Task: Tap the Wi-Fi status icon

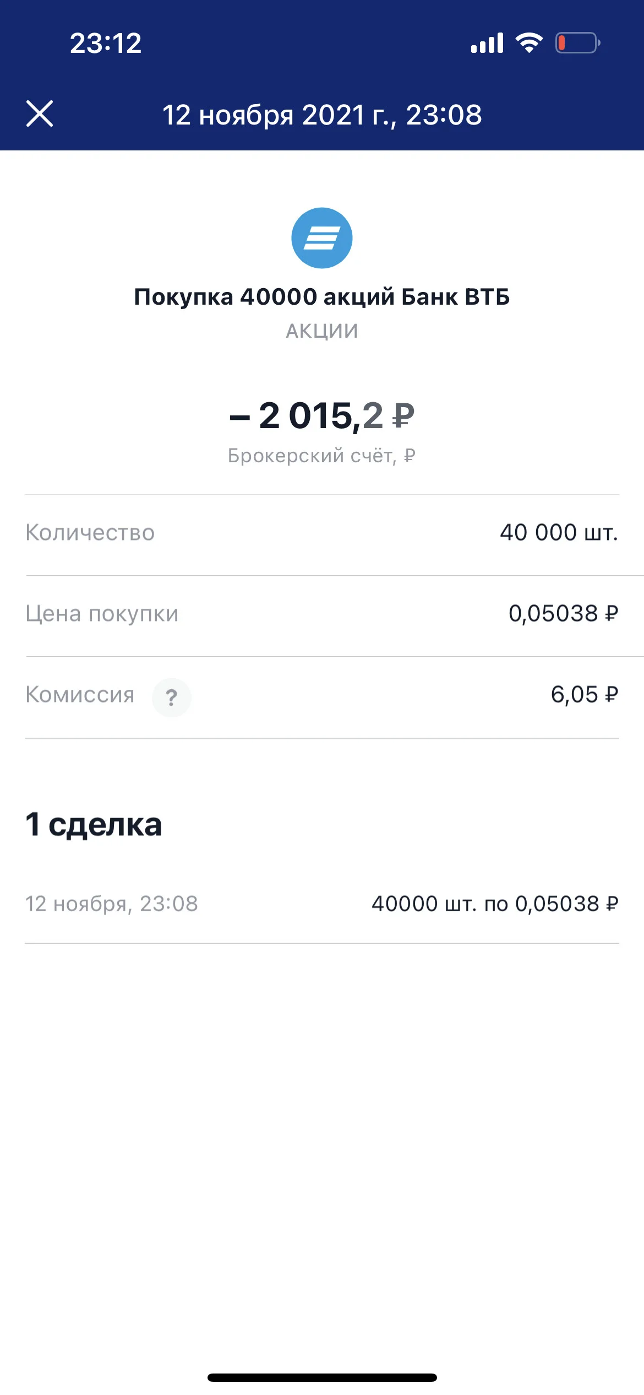Action: tap(529, 43)
